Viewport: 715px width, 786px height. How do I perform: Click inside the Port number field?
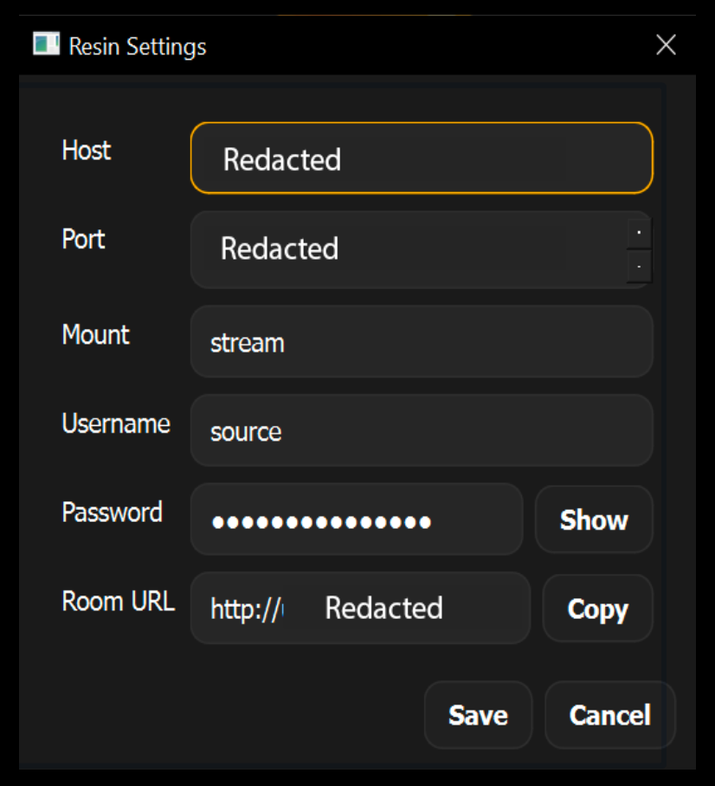(x=407, y=249)
